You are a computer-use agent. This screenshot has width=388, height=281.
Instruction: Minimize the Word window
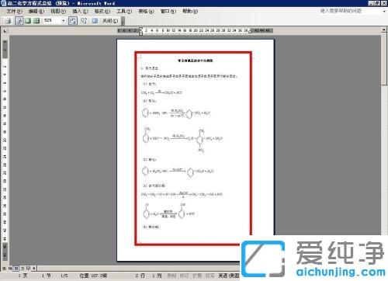tap(371, 3)
